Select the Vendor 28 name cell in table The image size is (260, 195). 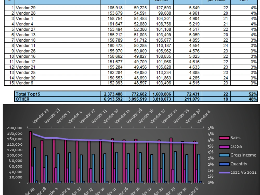[x=58, y=13]
